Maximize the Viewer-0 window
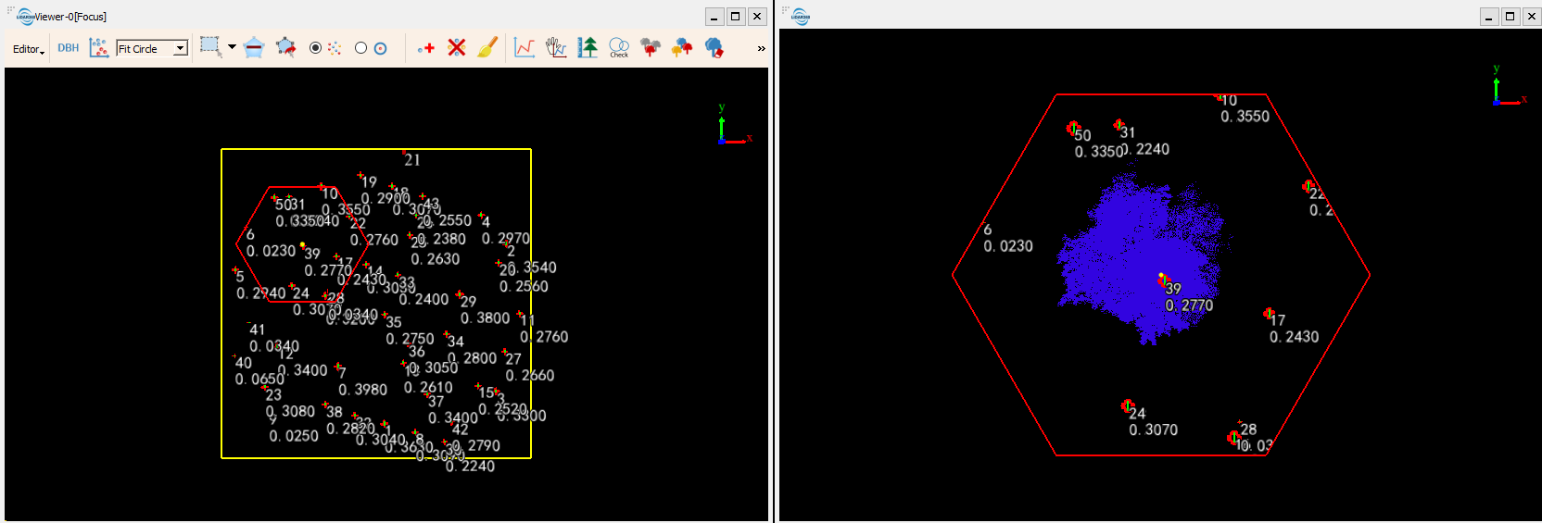 [736, 17]
